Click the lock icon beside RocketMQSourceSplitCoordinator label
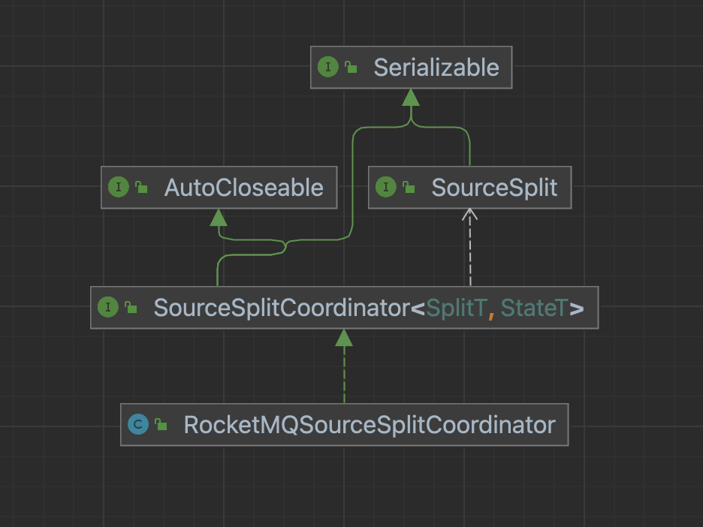Image resolution: width=703 pixels, height=527 pixels. coord(161,426)
